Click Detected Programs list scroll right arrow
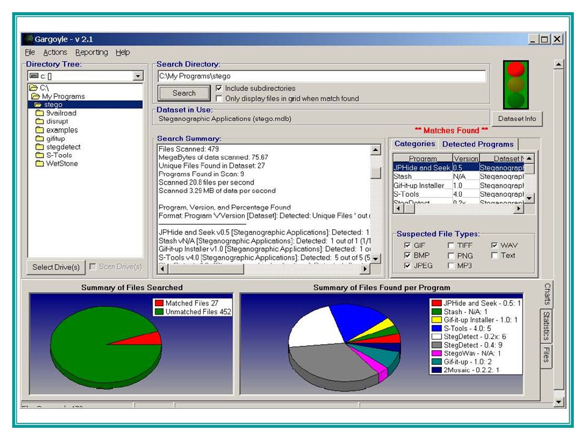Screen dimensions: 586x440 click(518, 209)
